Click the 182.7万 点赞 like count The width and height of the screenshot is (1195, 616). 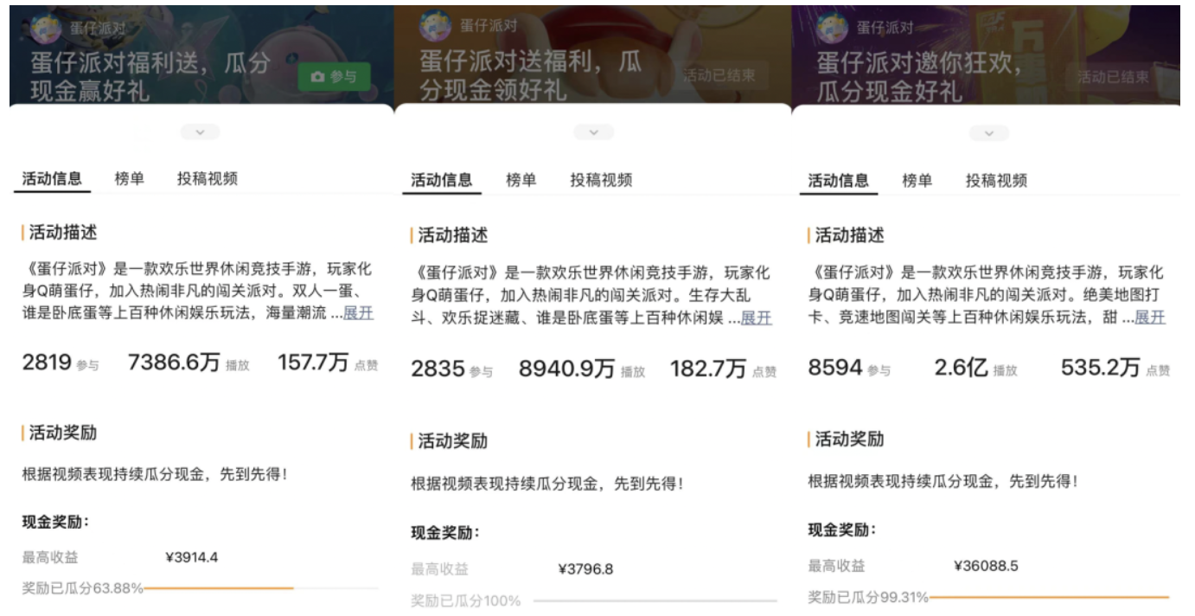coord(723,369)
